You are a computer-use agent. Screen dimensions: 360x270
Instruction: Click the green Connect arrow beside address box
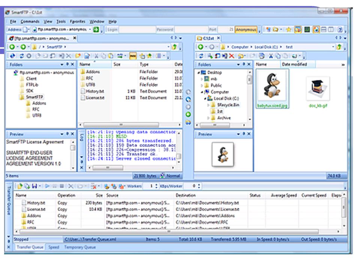click(x=96, y=29)
